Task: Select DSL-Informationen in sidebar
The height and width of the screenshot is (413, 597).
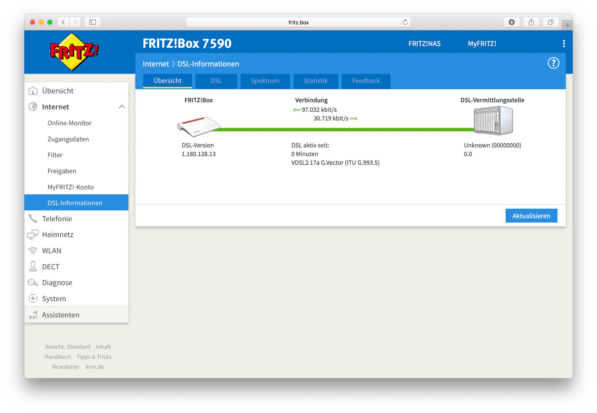Action: click(76, 203)
